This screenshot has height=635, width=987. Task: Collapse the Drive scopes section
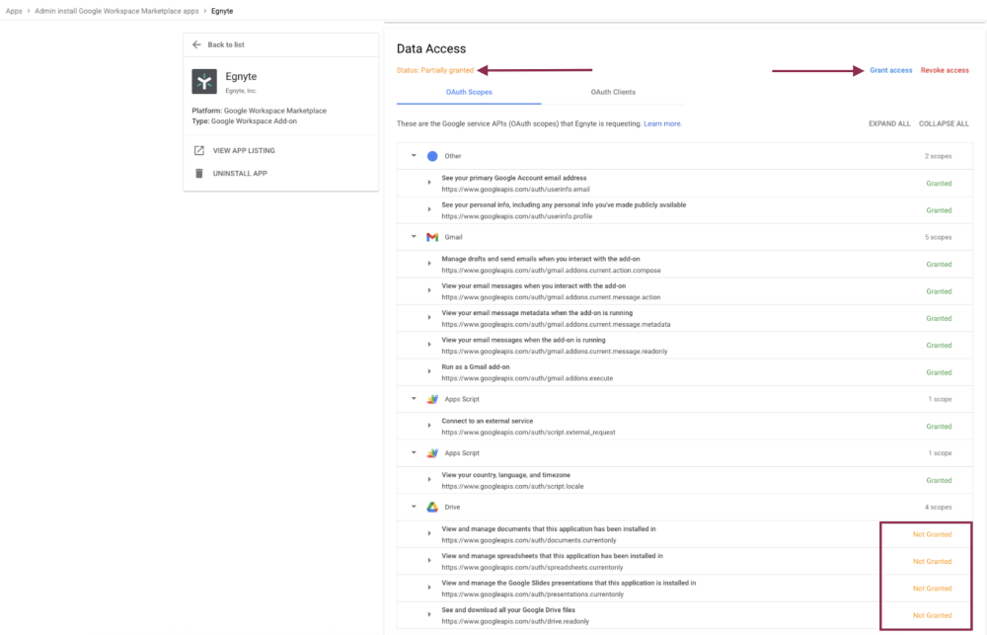414,507
